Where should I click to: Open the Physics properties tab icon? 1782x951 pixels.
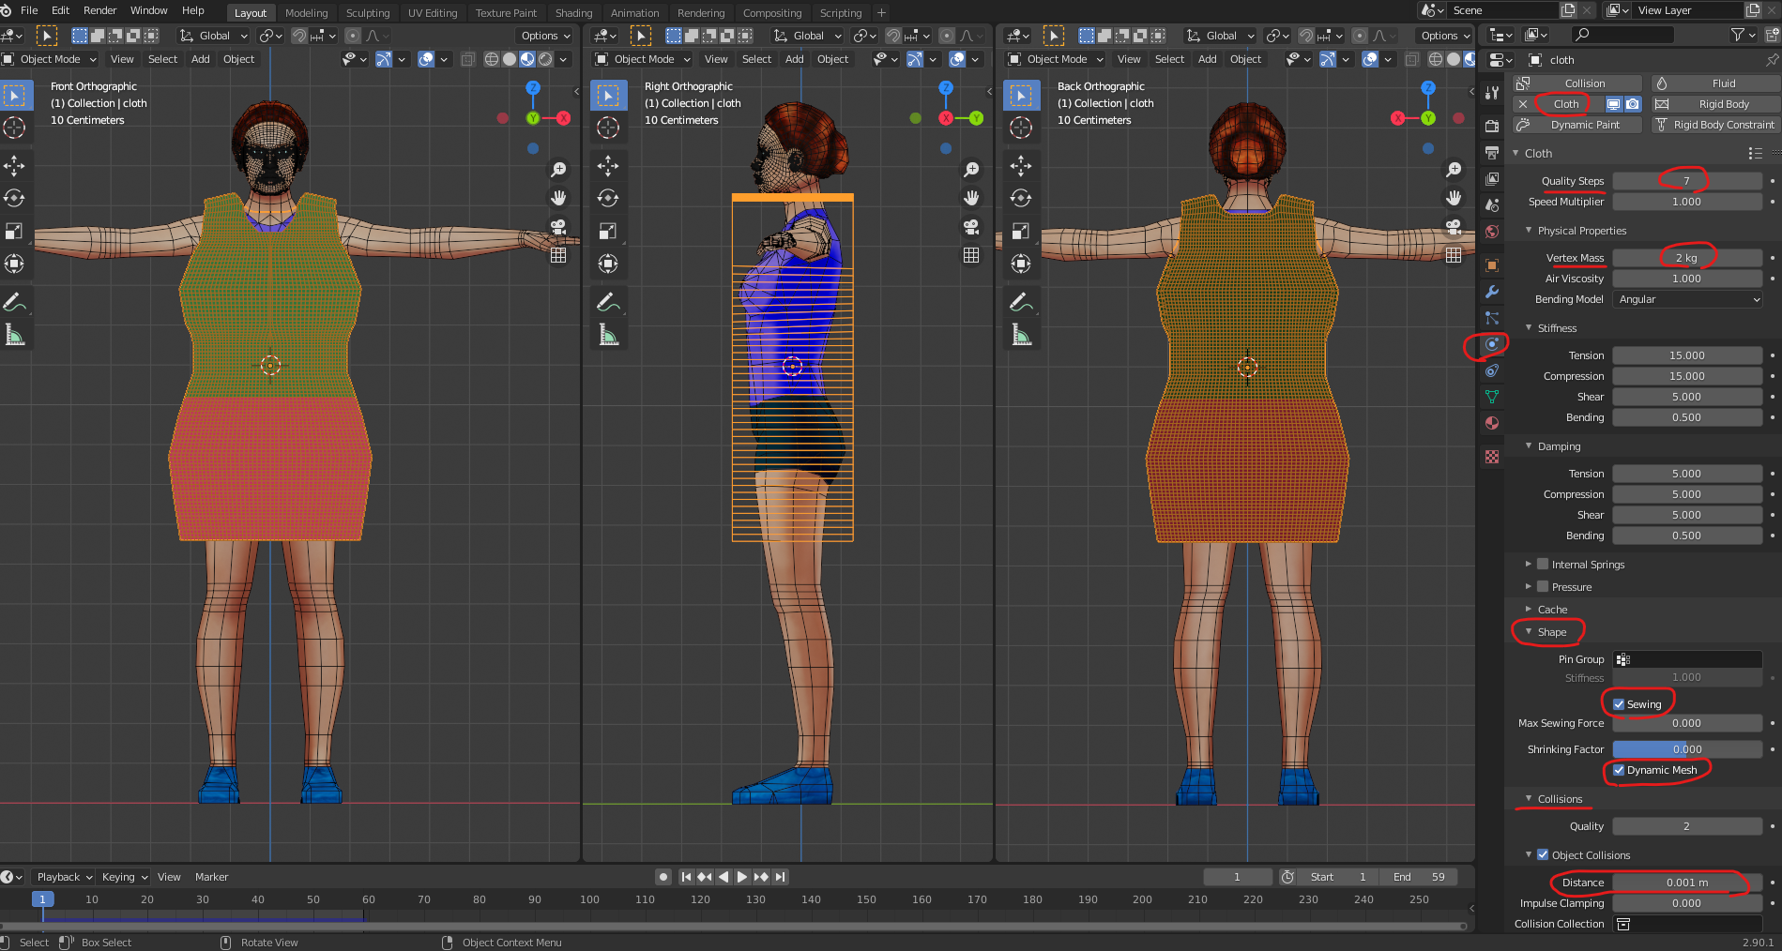pos(1492,344)
